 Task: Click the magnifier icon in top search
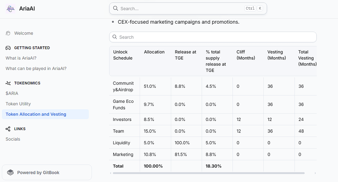click(116, 8)
